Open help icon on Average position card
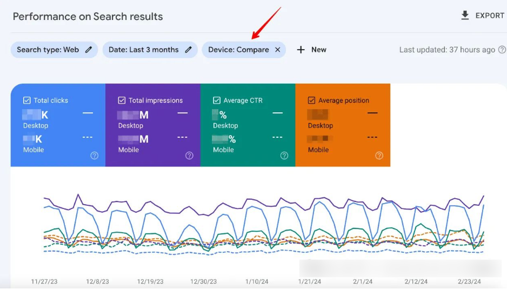 (x=379, y=156)
